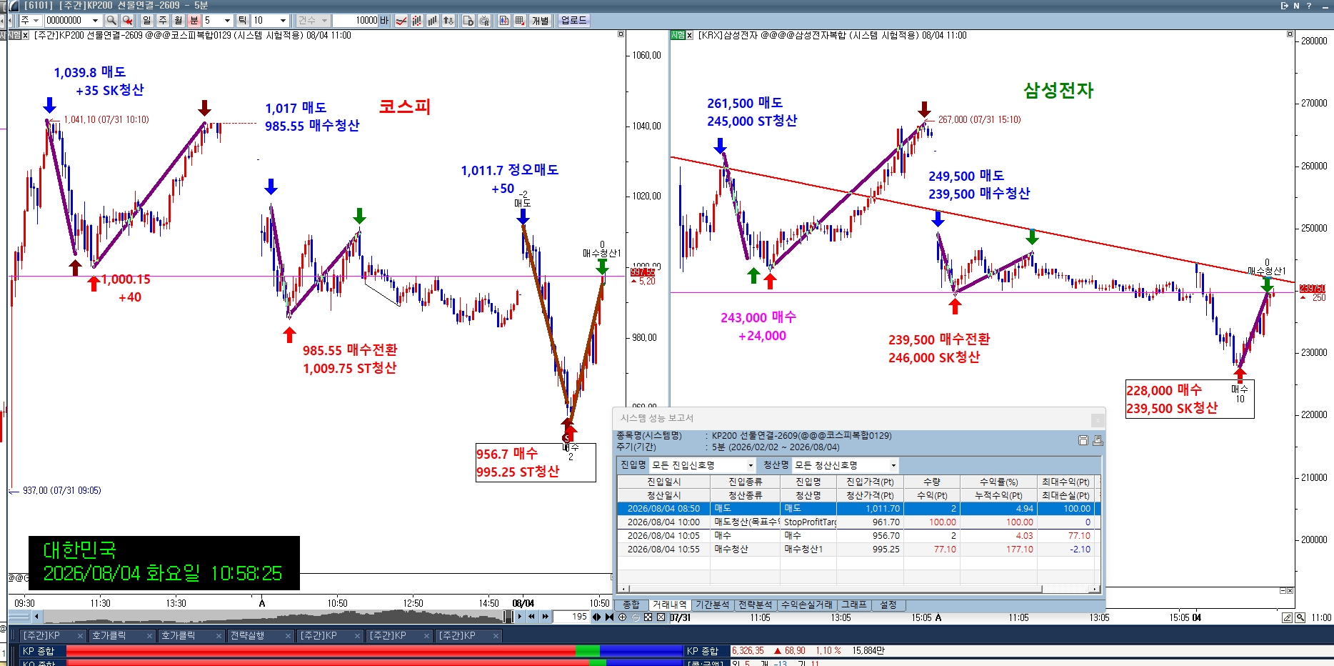Click the 진입가격(Pt) column header
The image size is (1334, 666).
click(x=870, y=482)
